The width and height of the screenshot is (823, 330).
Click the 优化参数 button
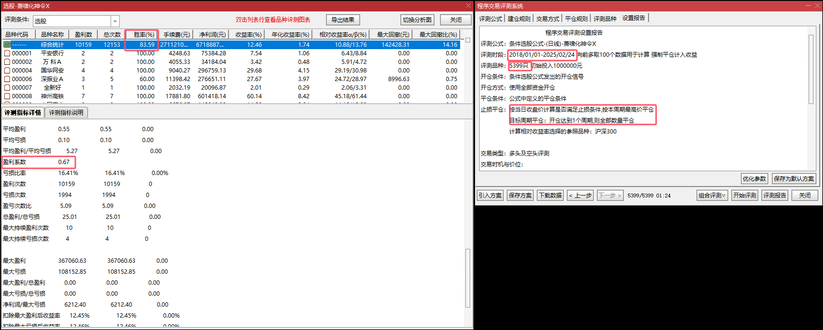(754, 178)
